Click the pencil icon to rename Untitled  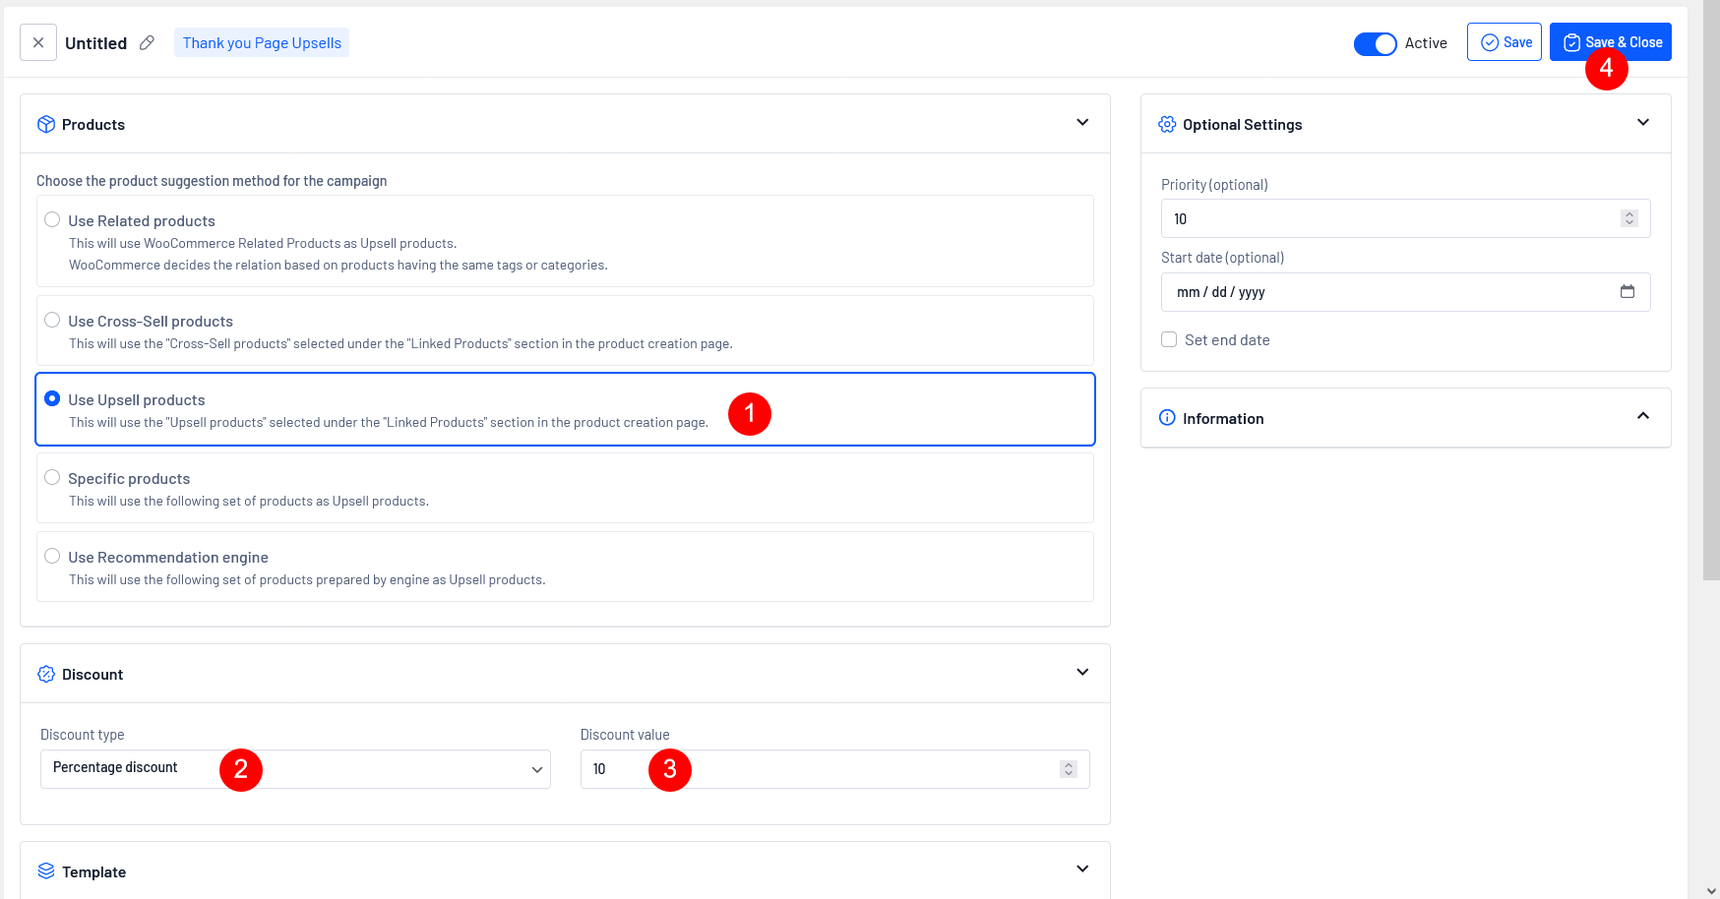tap(147, 42)
